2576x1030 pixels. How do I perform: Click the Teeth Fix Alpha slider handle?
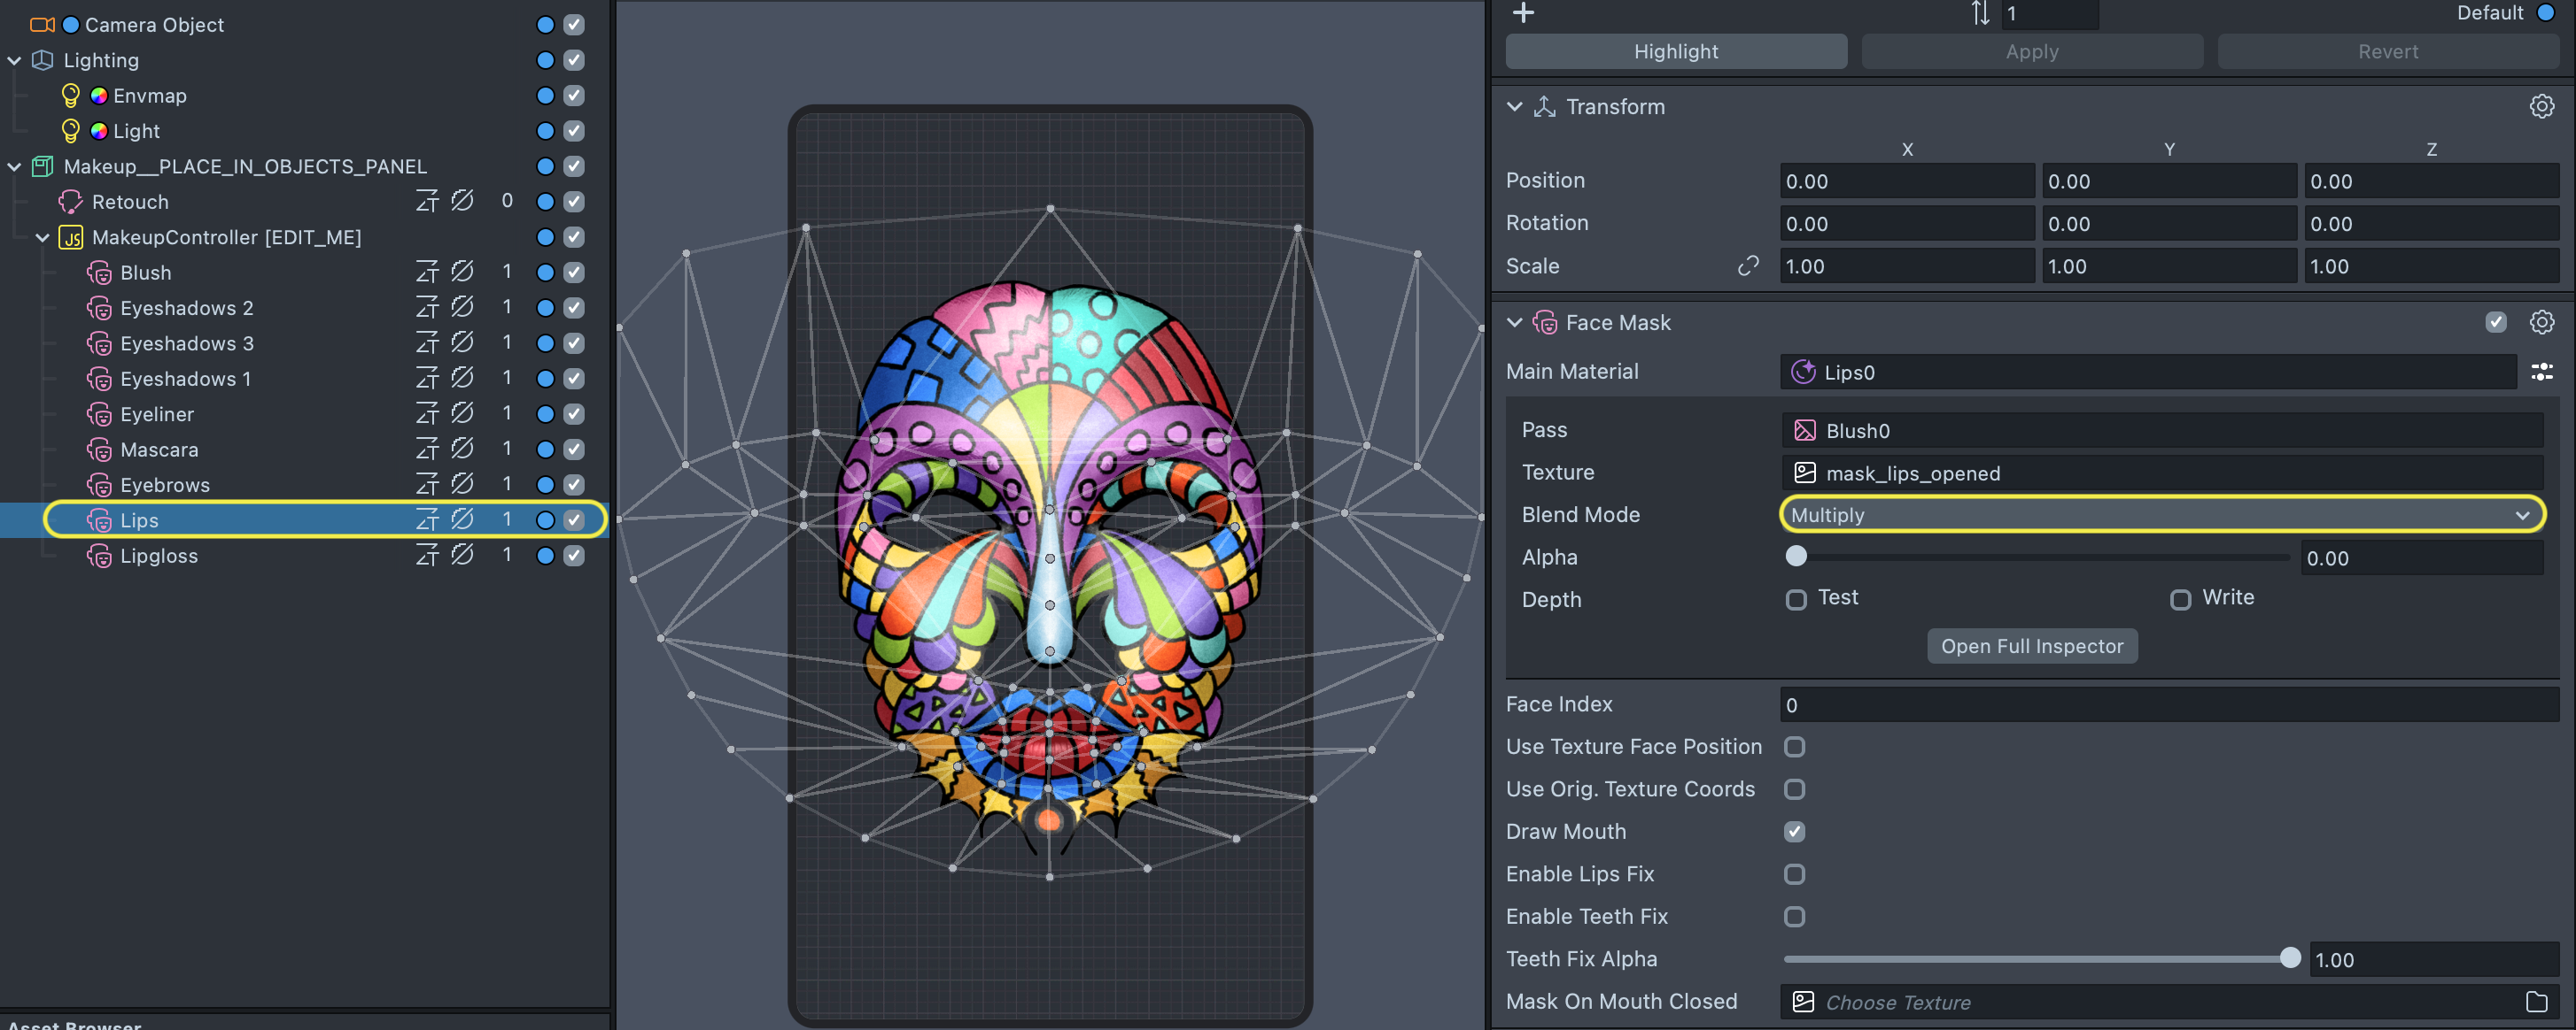coord(2290,959)
